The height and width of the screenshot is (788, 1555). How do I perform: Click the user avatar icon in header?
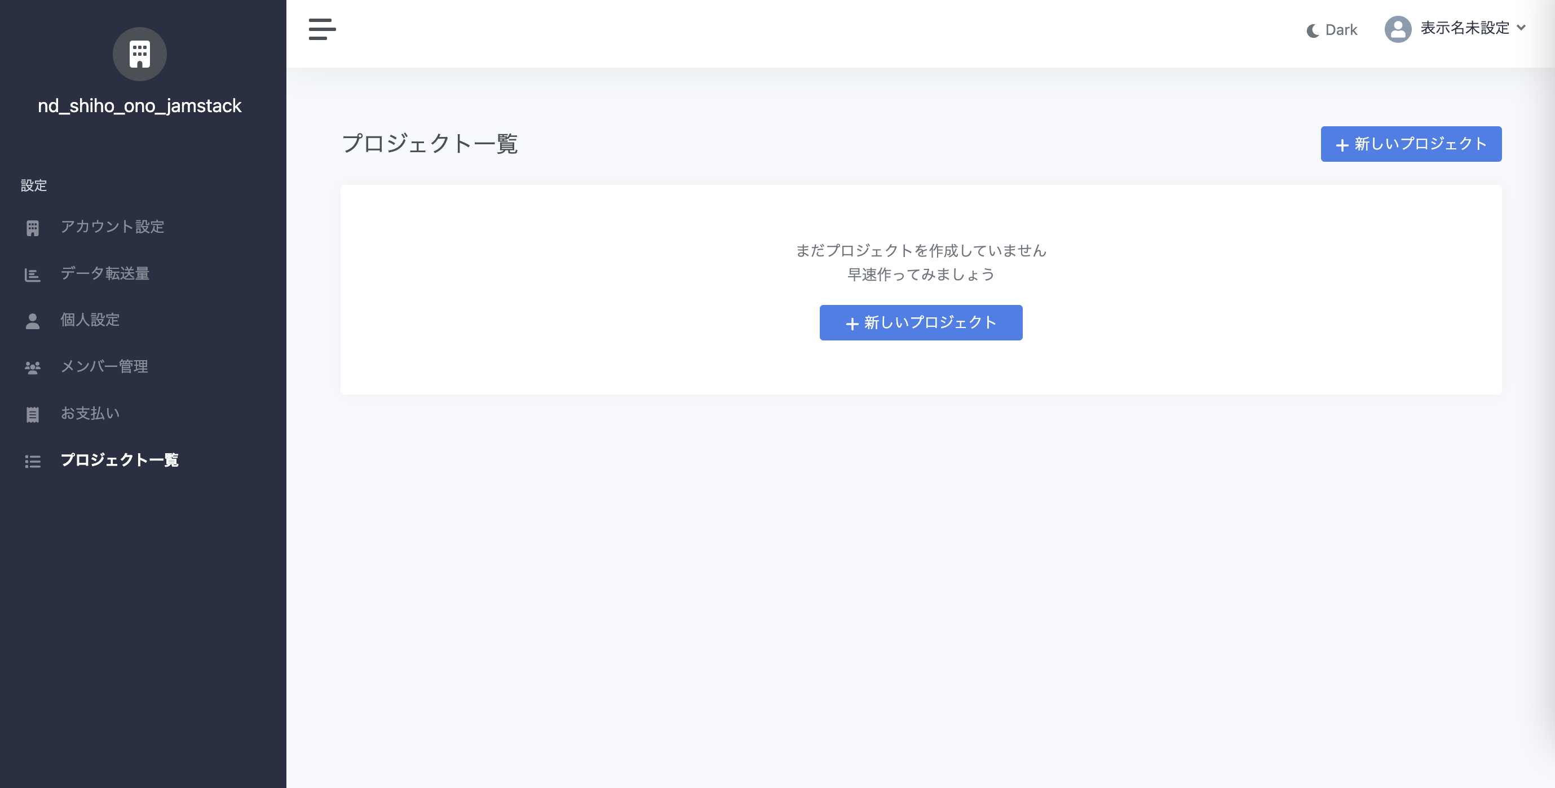tap(1398, 29)
